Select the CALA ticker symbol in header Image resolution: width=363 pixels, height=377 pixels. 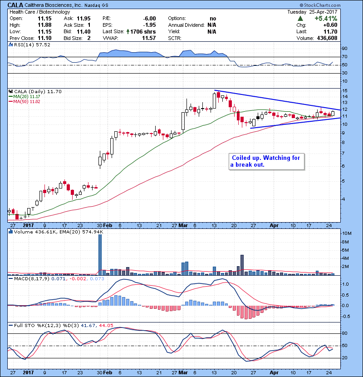[15, 5]
